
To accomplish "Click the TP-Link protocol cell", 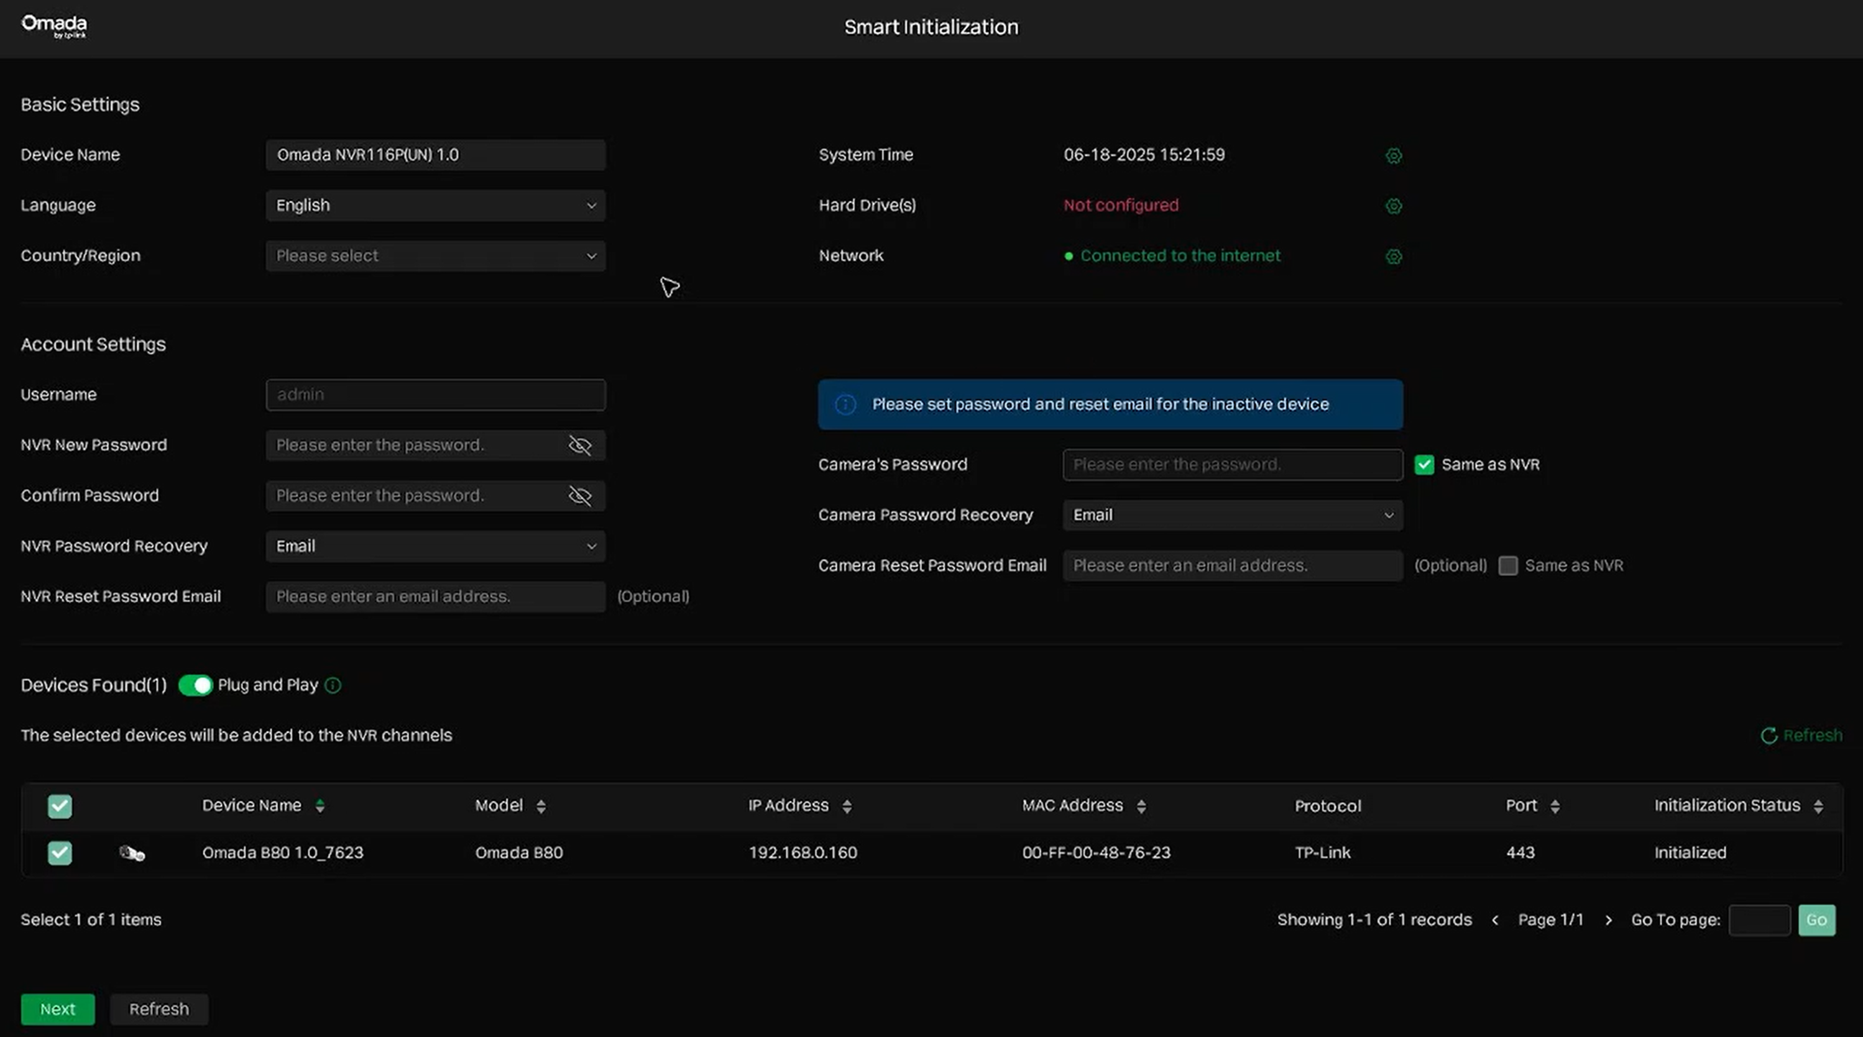I will [x=1323, y=852].
